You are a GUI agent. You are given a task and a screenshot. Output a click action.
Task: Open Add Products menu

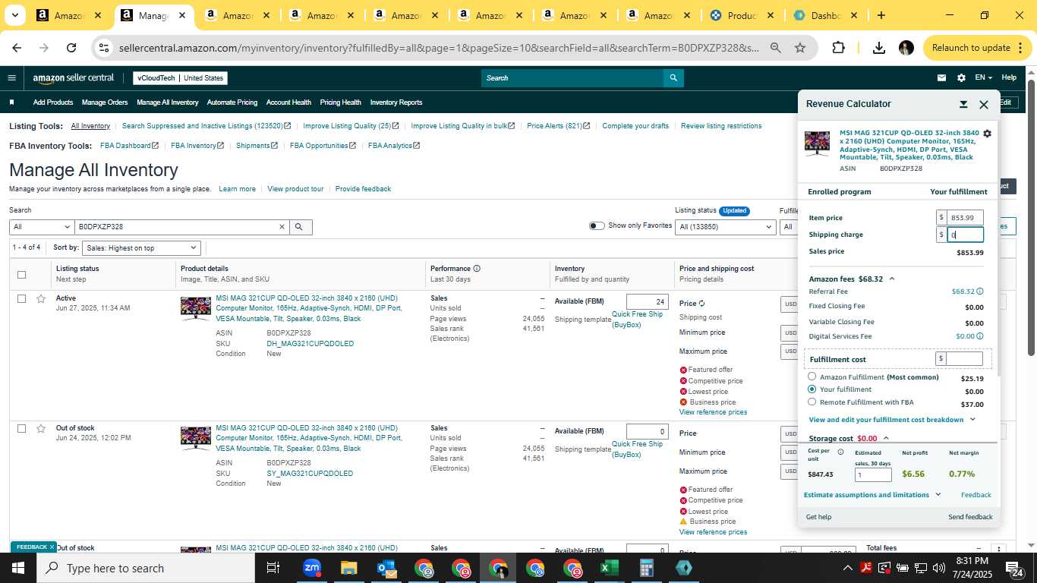[x=53, y=102]
